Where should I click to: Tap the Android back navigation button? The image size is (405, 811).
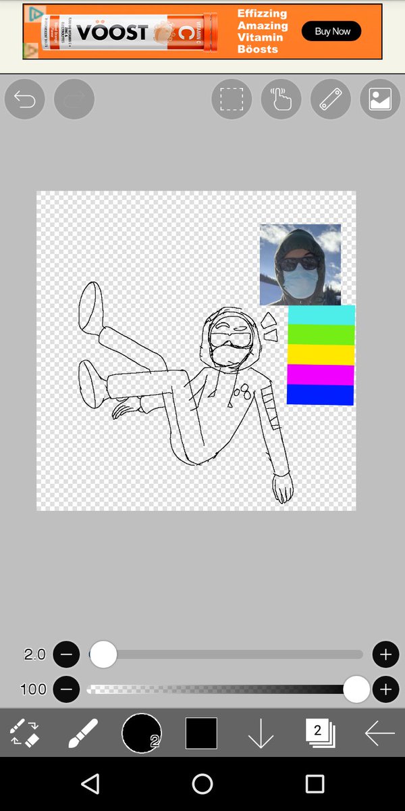point(90,783)
